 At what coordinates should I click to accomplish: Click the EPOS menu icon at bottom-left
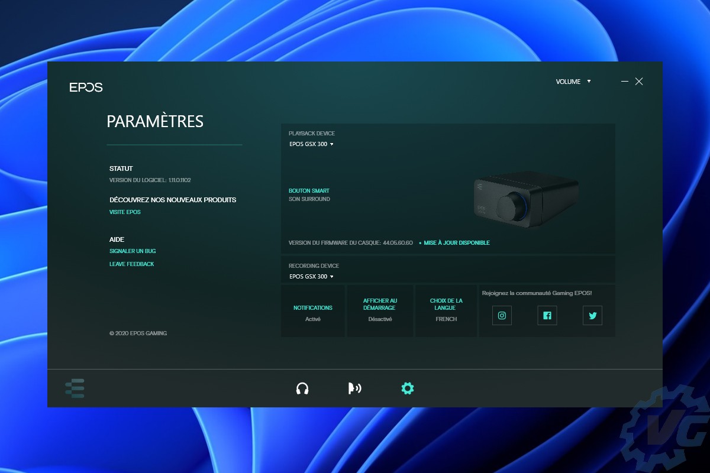pos(75,388)
